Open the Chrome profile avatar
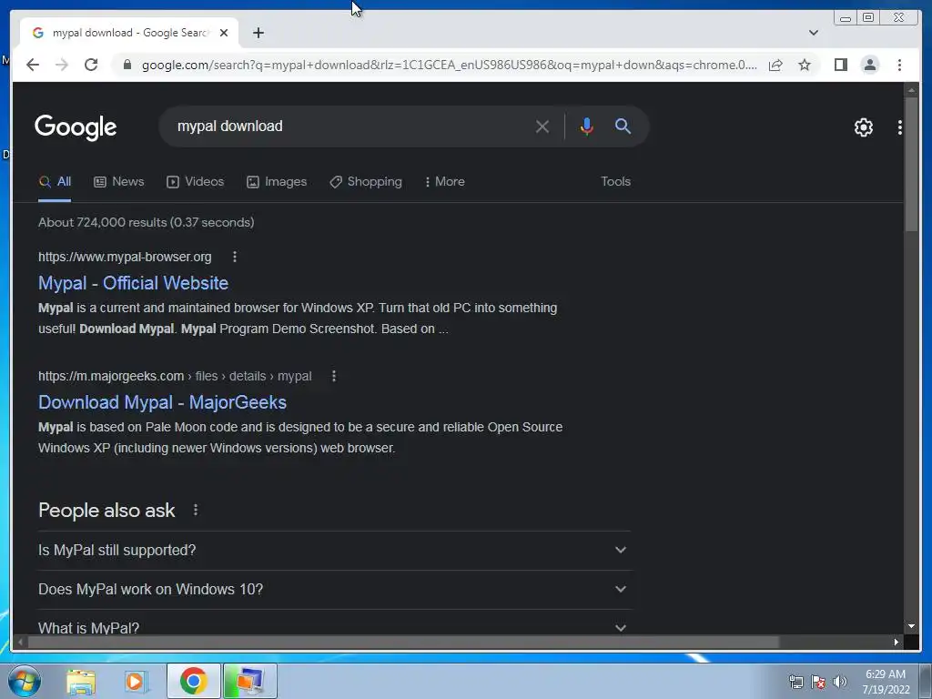932x699 pixels. 869,65
